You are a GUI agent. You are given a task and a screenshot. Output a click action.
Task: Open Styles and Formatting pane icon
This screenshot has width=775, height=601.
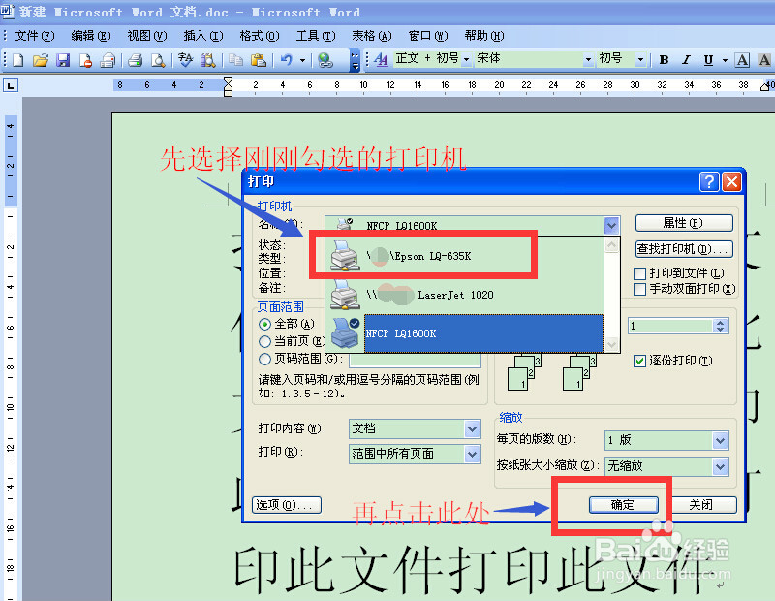point(381,60)
